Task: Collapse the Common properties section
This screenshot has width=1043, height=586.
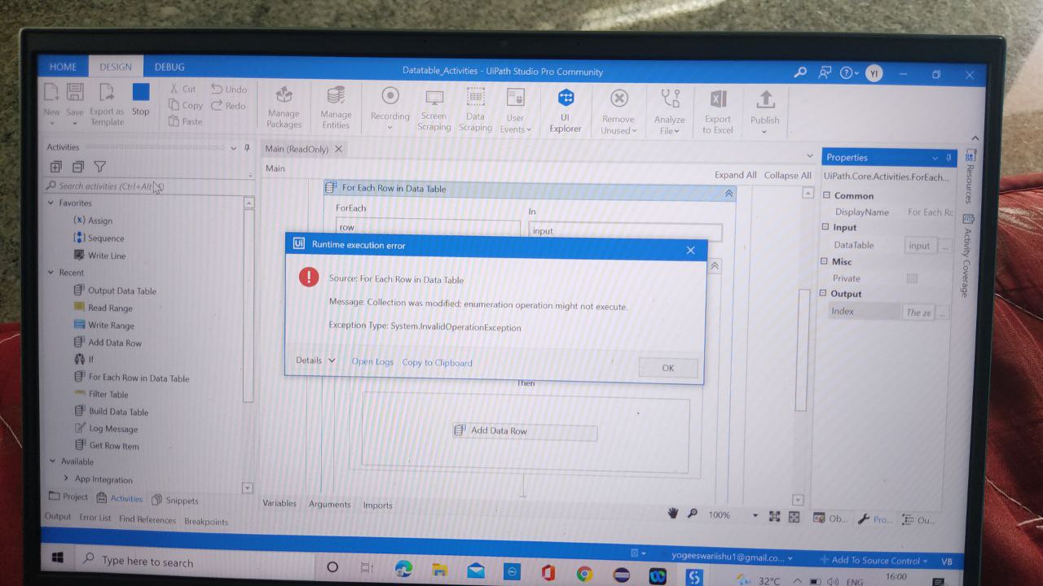Action: point(826,195)
